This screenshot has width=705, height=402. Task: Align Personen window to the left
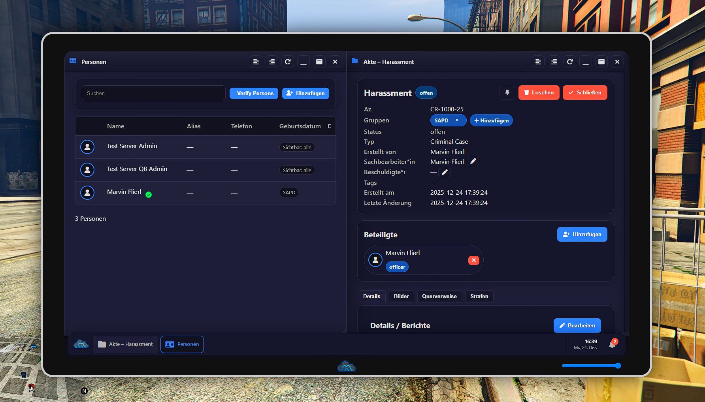[256, 62]
